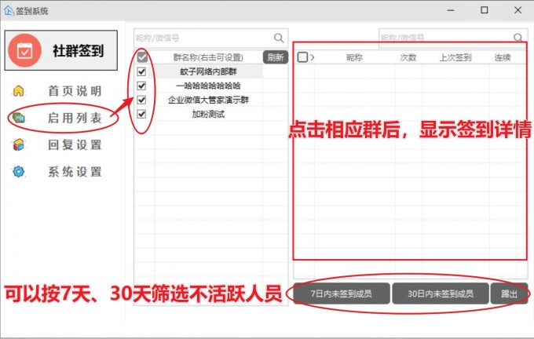Select the 加粉测试 group row
This screenshot has height=339, width=534.
pyautogui.click(x=208, y=114)
